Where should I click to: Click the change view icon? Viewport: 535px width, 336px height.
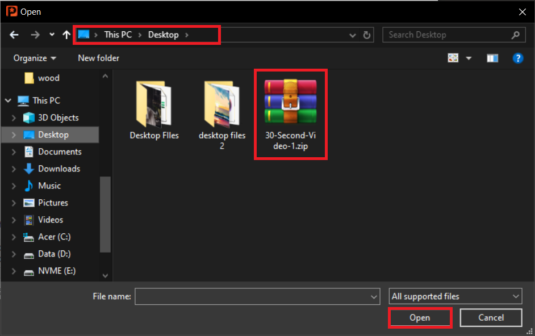point(453,58)
